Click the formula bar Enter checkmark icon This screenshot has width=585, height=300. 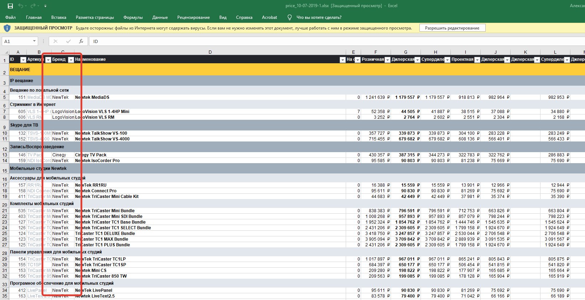coord(68,41)
